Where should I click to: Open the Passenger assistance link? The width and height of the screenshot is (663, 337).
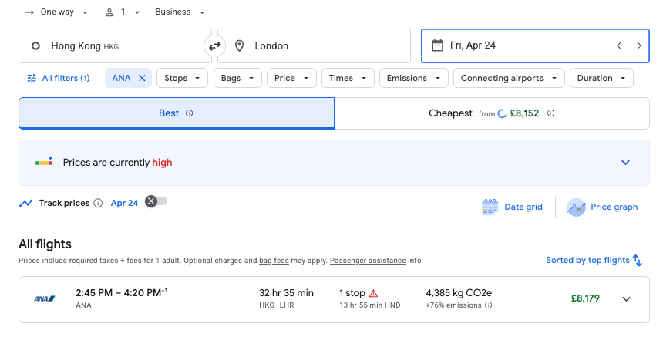tap(366, 261)
